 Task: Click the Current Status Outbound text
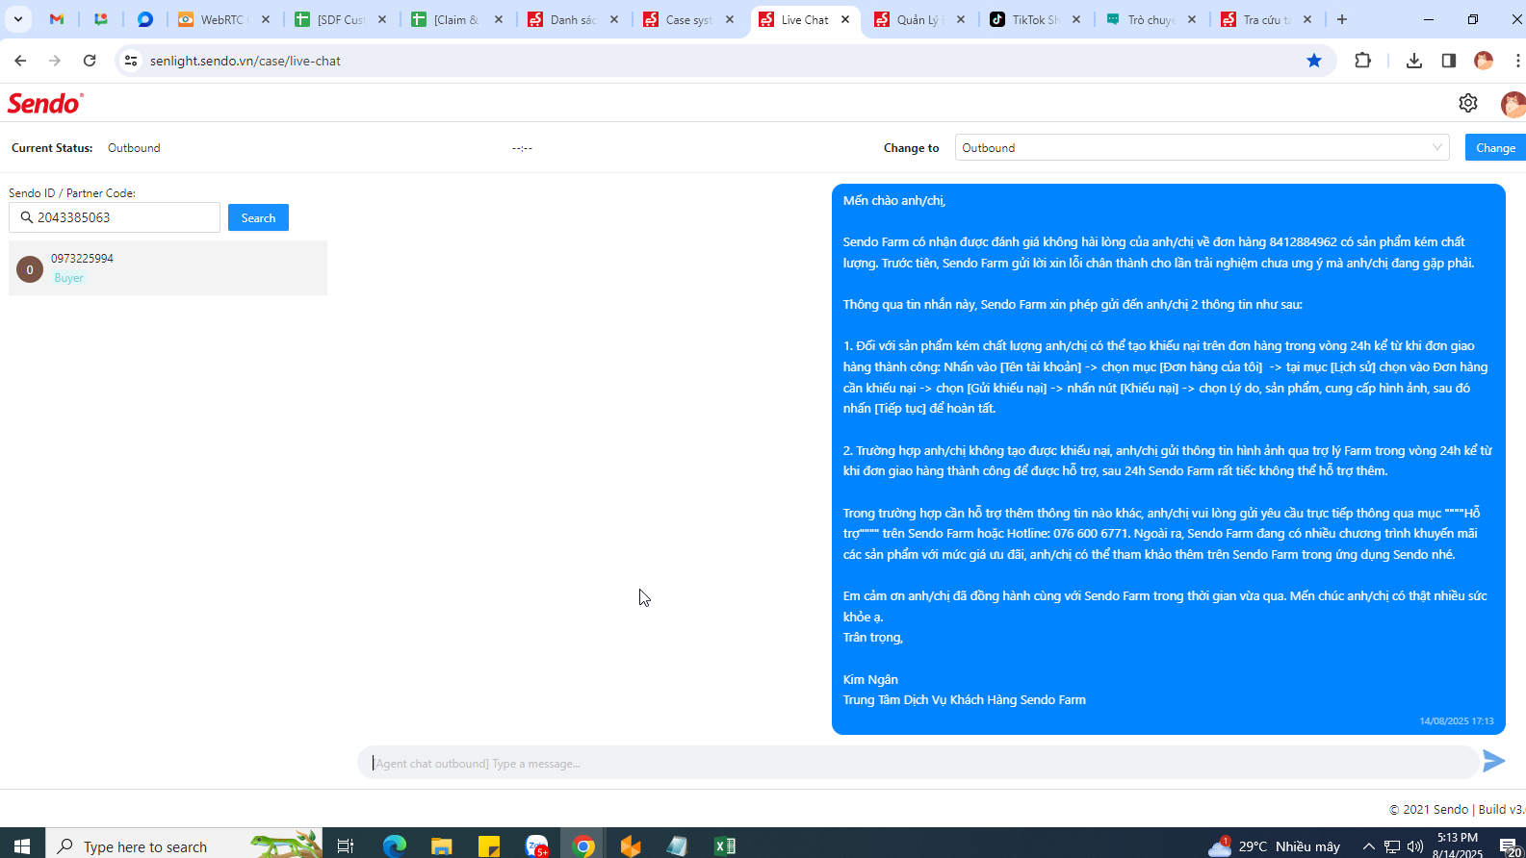[134, 148]
